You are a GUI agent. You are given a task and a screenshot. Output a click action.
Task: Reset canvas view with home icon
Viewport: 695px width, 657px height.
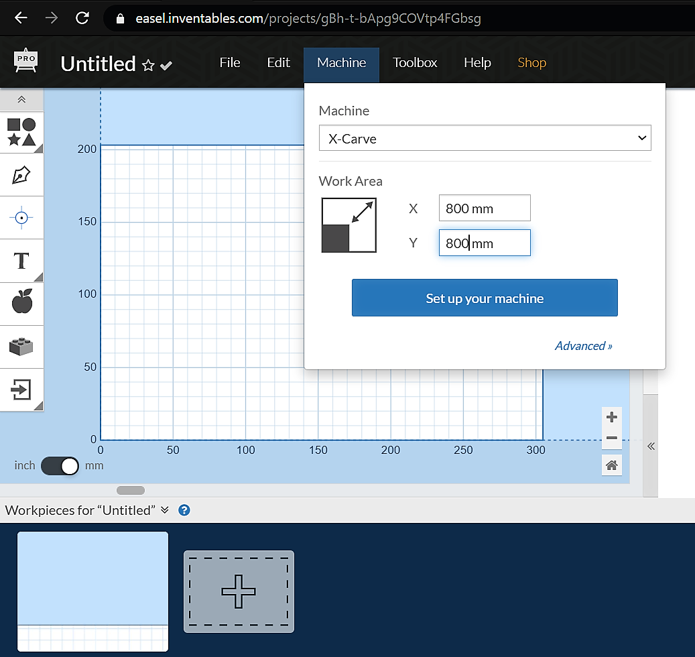pyautogui.click(x=612, y=465)
